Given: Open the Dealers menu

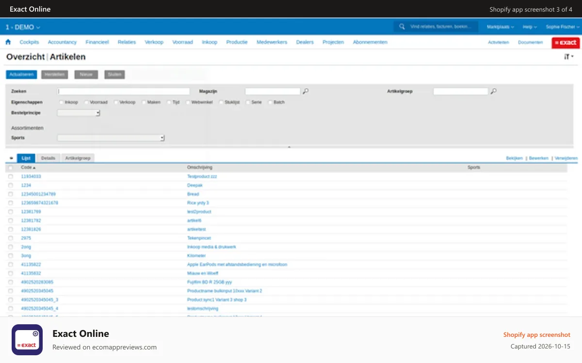Looking at the screenshot, I should [305, 42].
